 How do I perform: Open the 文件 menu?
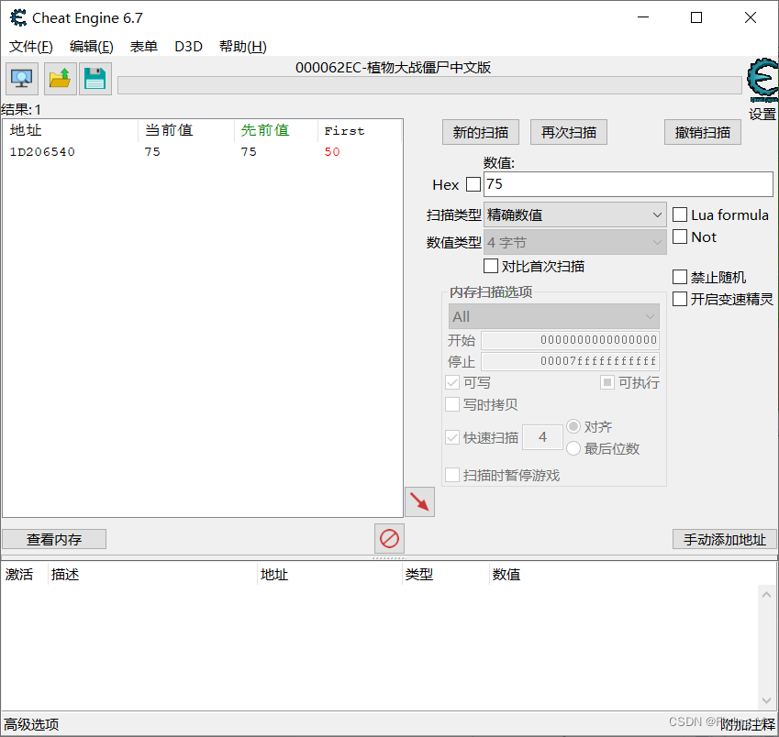pyautogui.click(x=30, y=46)
